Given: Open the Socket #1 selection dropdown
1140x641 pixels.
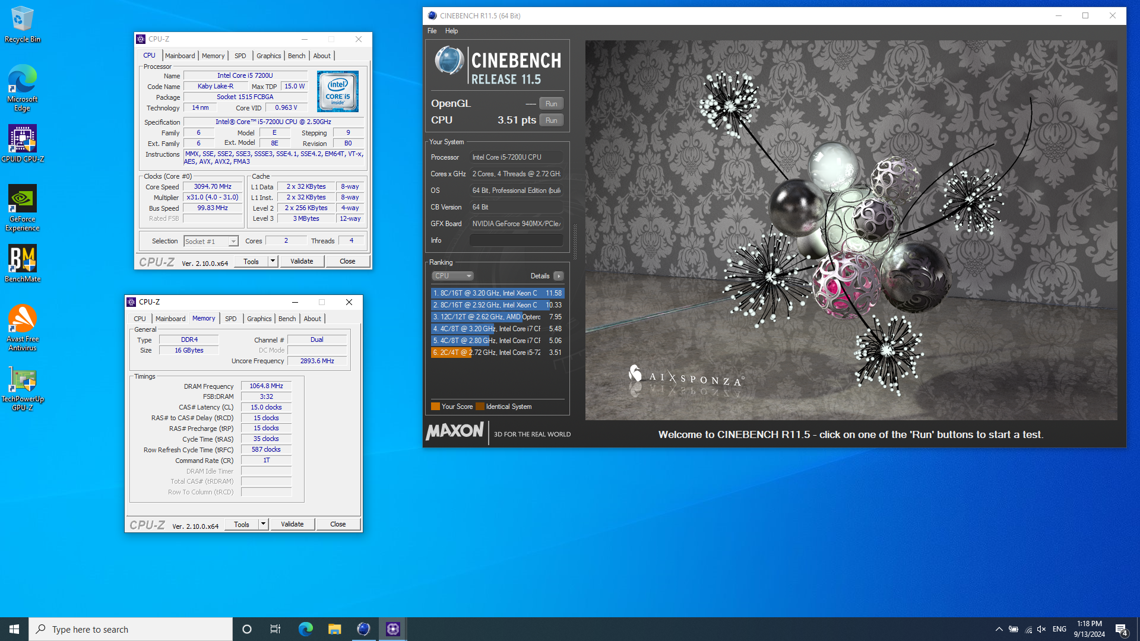Looking at the screenshot, I should [211, 241].
